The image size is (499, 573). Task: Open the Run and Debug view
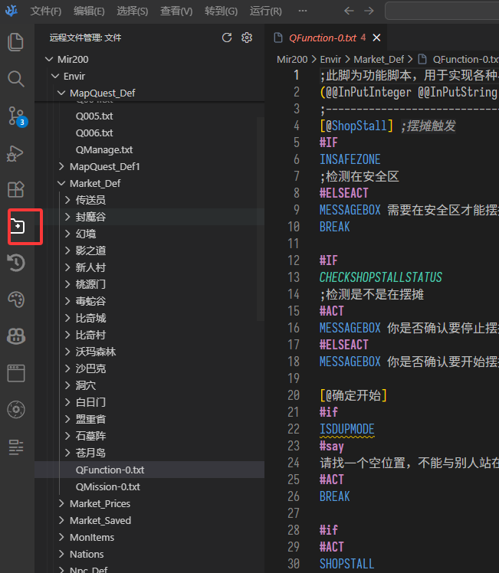pos(16,153)
